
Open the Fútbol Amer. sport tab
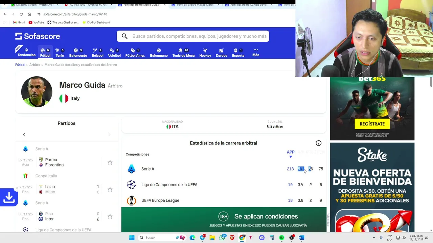(x=135, y=52)
